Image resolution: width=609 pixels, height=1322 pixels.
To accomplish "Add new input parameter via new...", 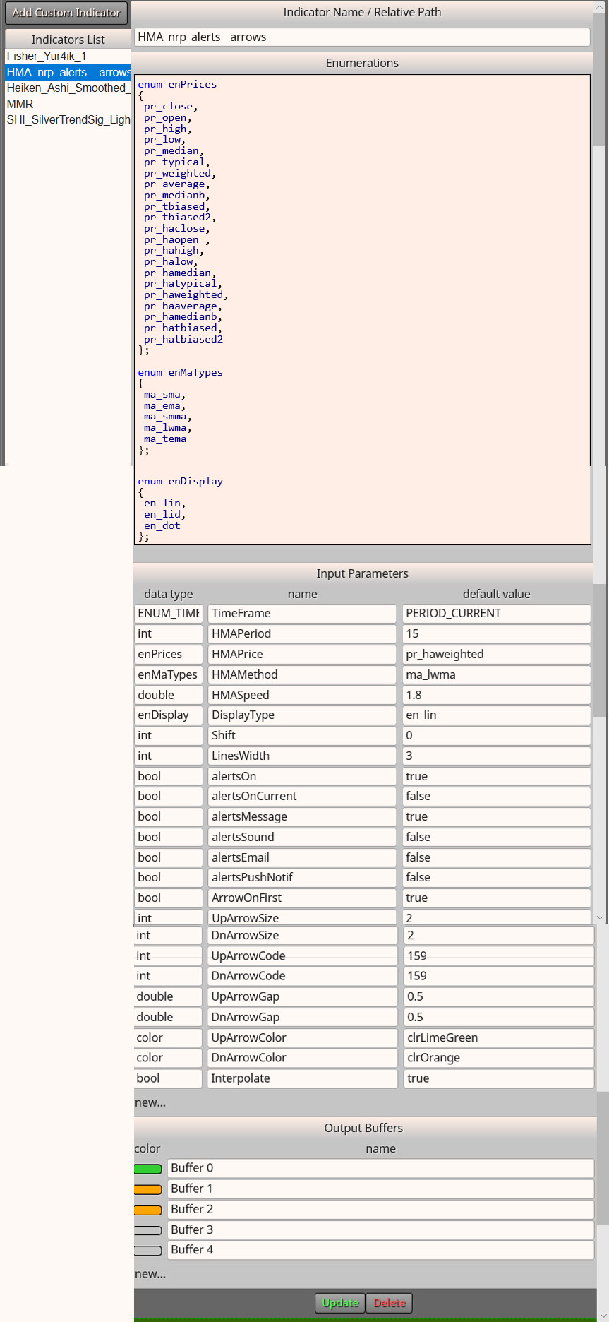I will point(150,1102).
